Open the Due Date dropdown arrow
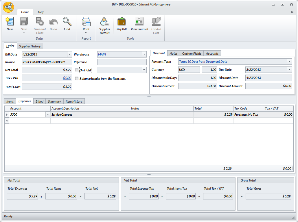The width and height of the screenshot is (298, 222). pyautogui.click(x=289, y=70)
